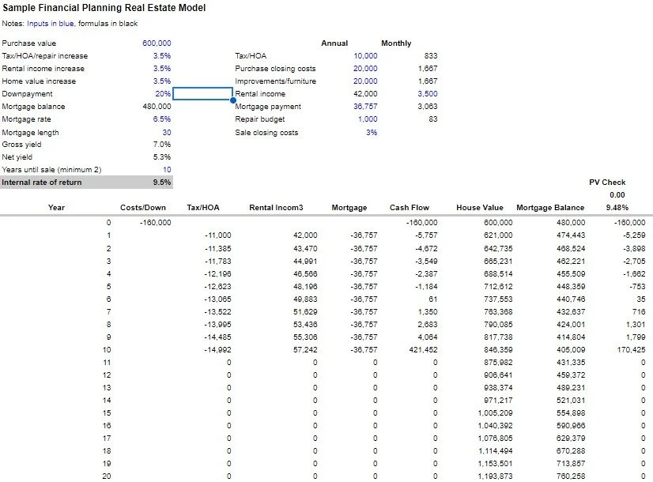Image resolution: width=653 pixels, height=482 pixels.
Task: Click the Home value increase 3.5% input
Action: 162,81
